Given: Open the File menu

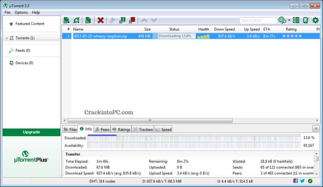Looking at the screenshot, I should coord(7,13).
